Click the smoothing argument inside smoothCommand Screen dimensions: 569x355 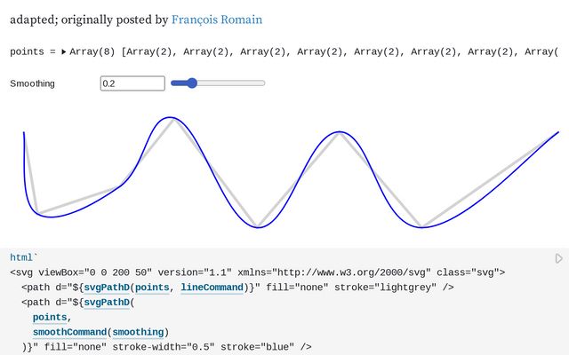click(x=137, y=332)
